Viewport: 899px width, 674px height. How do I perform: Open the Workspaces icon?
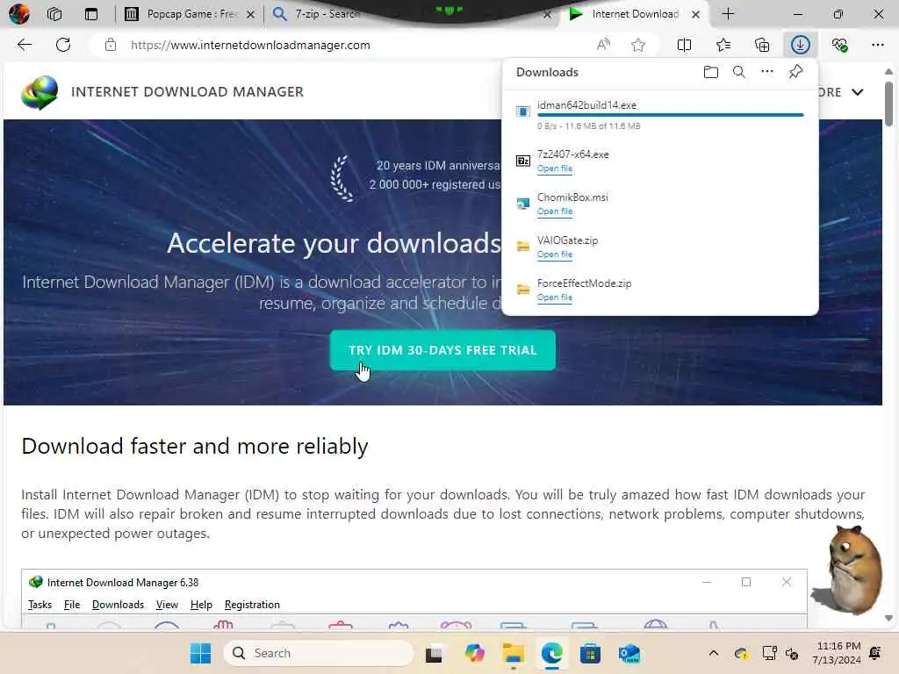tap(54, 14)
